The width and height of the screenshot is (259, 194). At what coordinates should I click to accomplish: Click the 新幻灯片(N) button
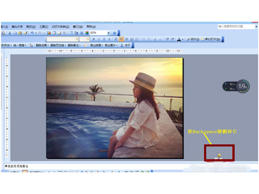pos(211,39)
